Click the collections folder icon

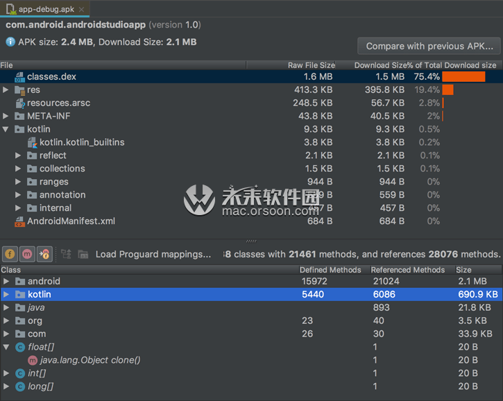pos(32,169)
